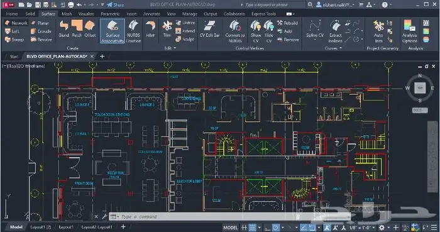Click the keyword search field
Image resolution: width=440 pixels, height=232 pixels.
coord(273,5)
